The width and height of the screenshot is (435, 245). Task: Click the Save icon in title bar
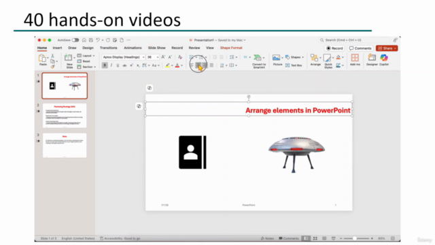90,40
